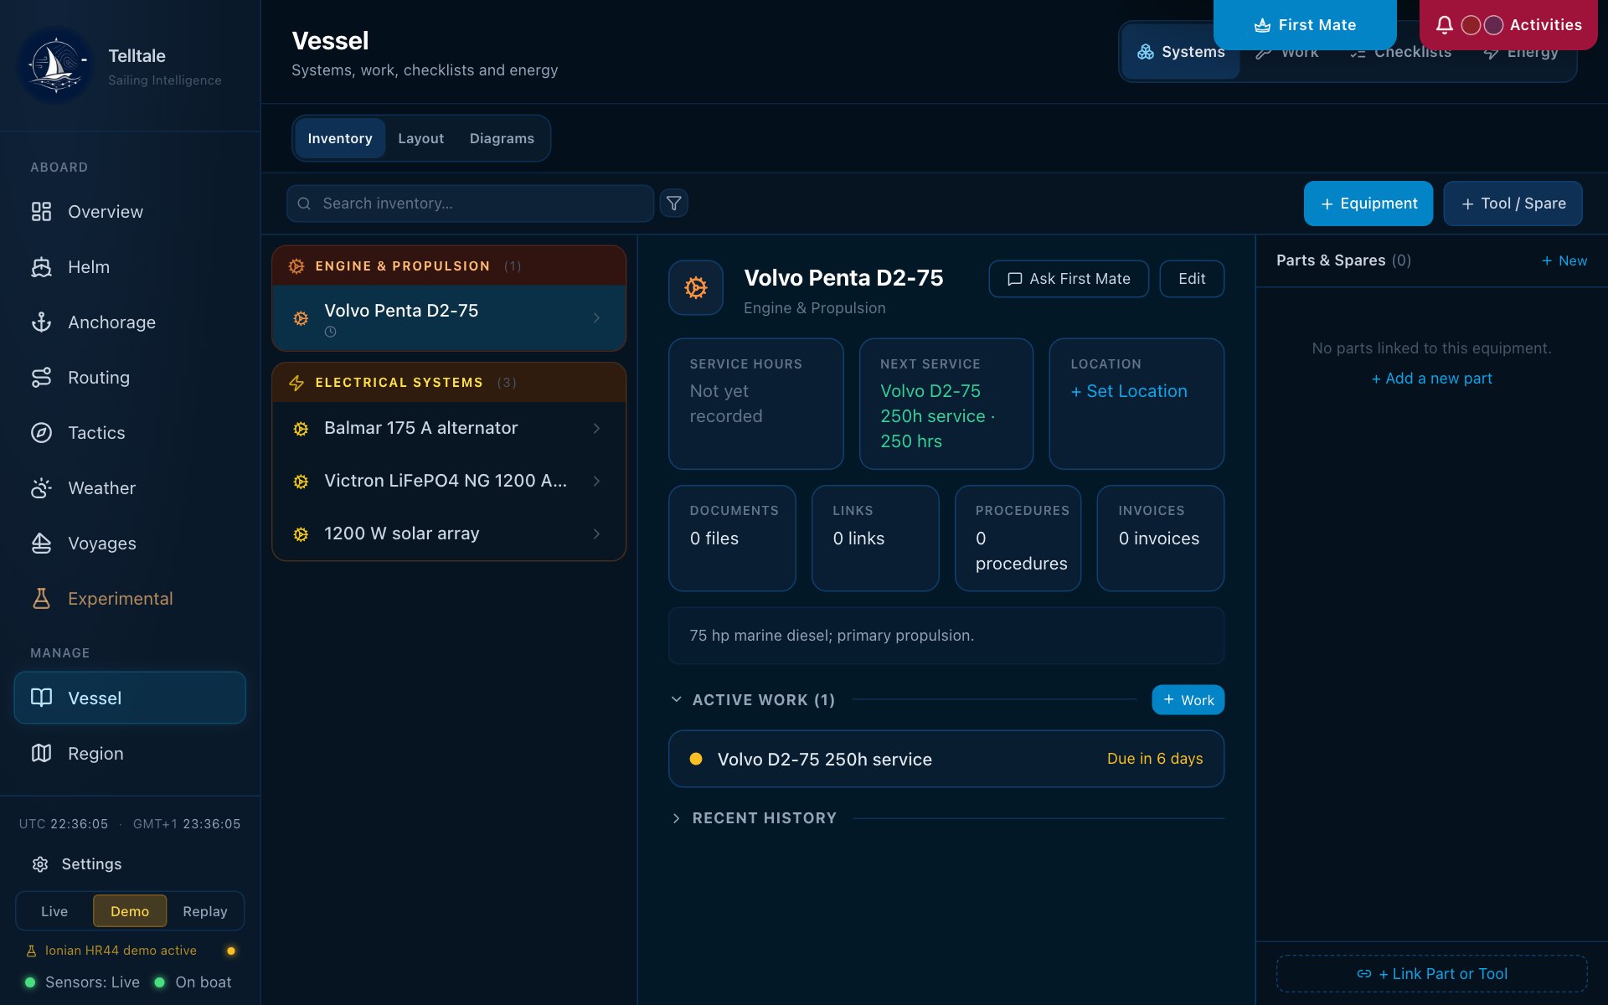Open the First Mate panel
1608x1005 pixels.
coord(1305,25)
